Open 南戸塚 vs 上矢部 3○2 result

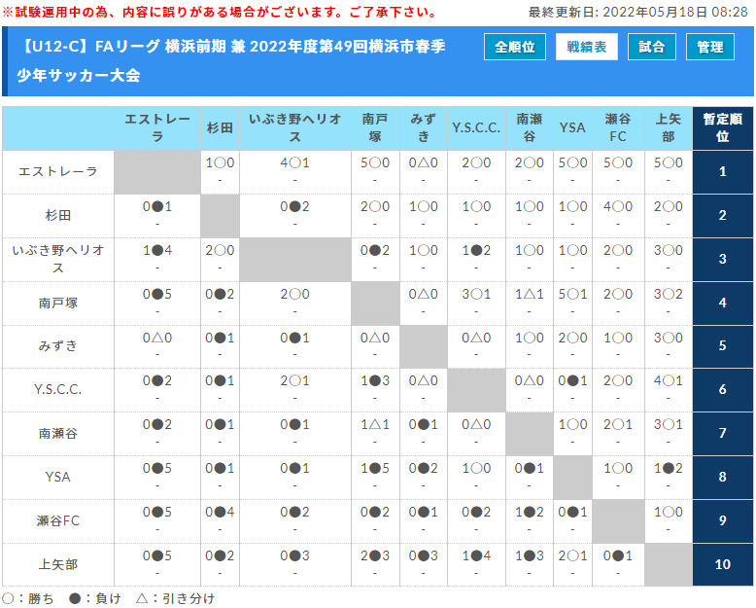669,295
